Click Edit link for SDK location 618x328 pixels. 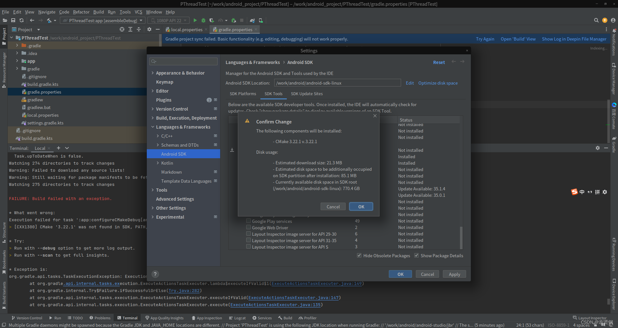pyautogui.click(x=410, y=83)
